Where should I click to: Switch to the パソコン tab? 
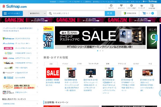click(65, 64)
